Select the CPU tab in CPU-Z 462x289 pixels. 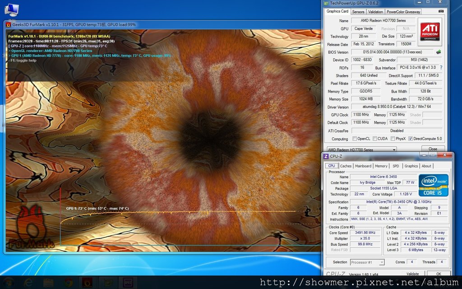pos(332,166)
